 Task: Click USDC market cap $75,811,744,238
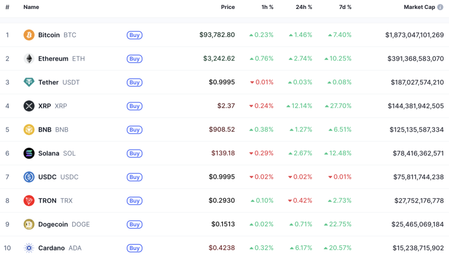[x=419, y=177]
